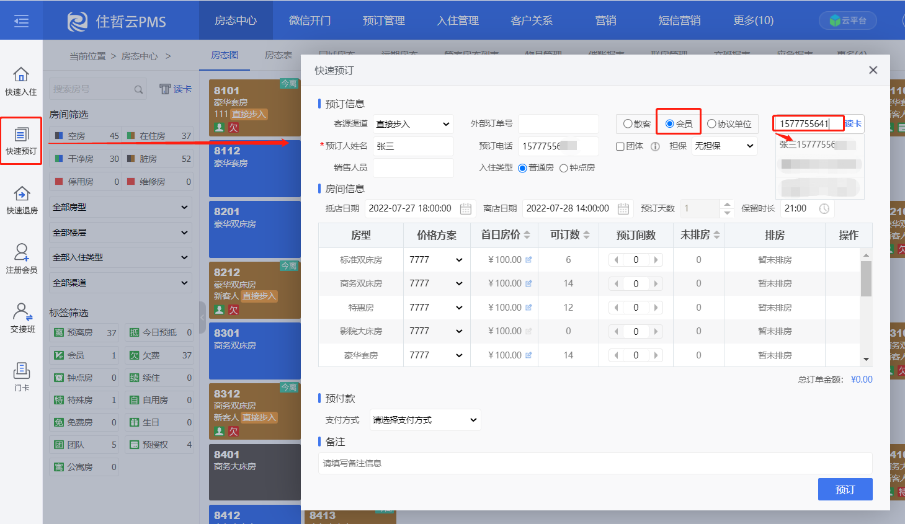Image resolution: width=905 pixels, height=524 pixels.
Task: Sort by 可订数 column arrows
Action: [x=586, y=235]
